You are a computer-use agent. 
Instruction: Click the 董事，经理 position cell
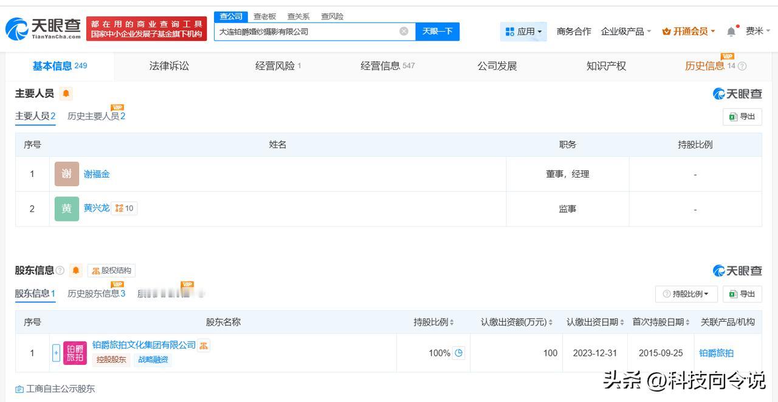pos(568,174)
